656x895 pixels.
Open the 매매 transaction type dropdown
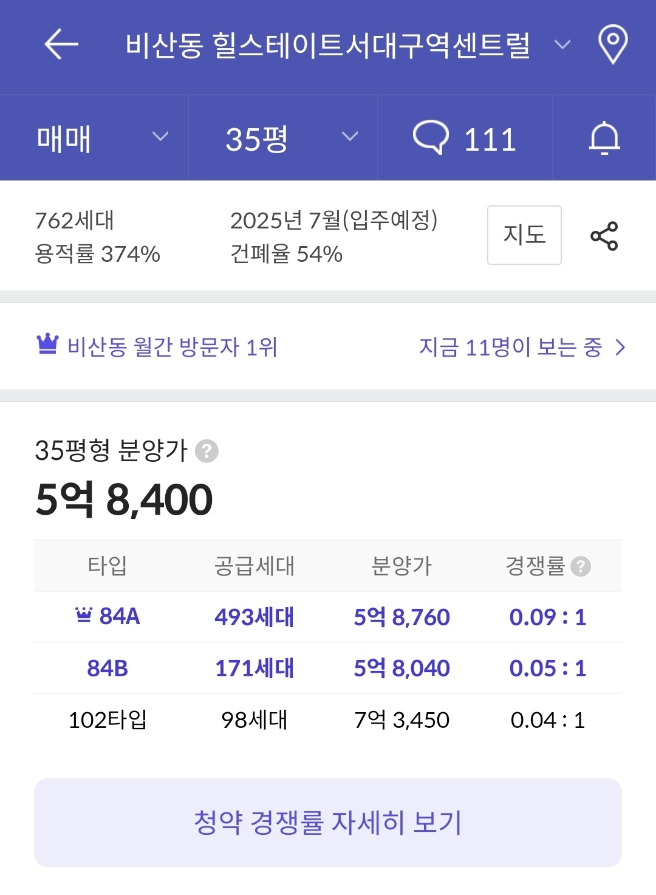(94, 138)
